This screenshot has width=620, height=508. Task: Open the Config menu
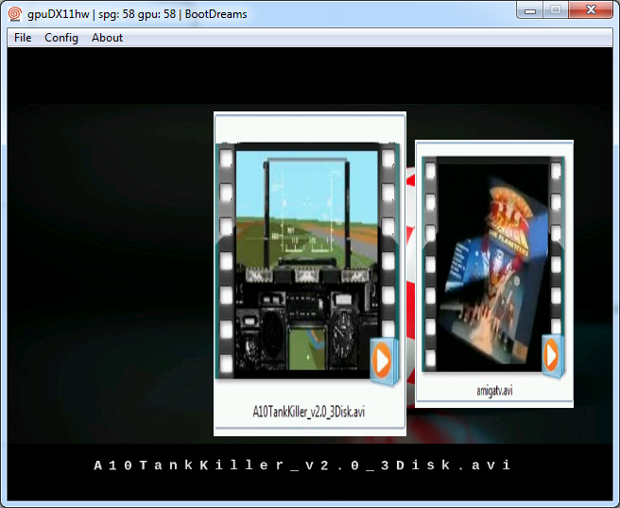point(61,38)
